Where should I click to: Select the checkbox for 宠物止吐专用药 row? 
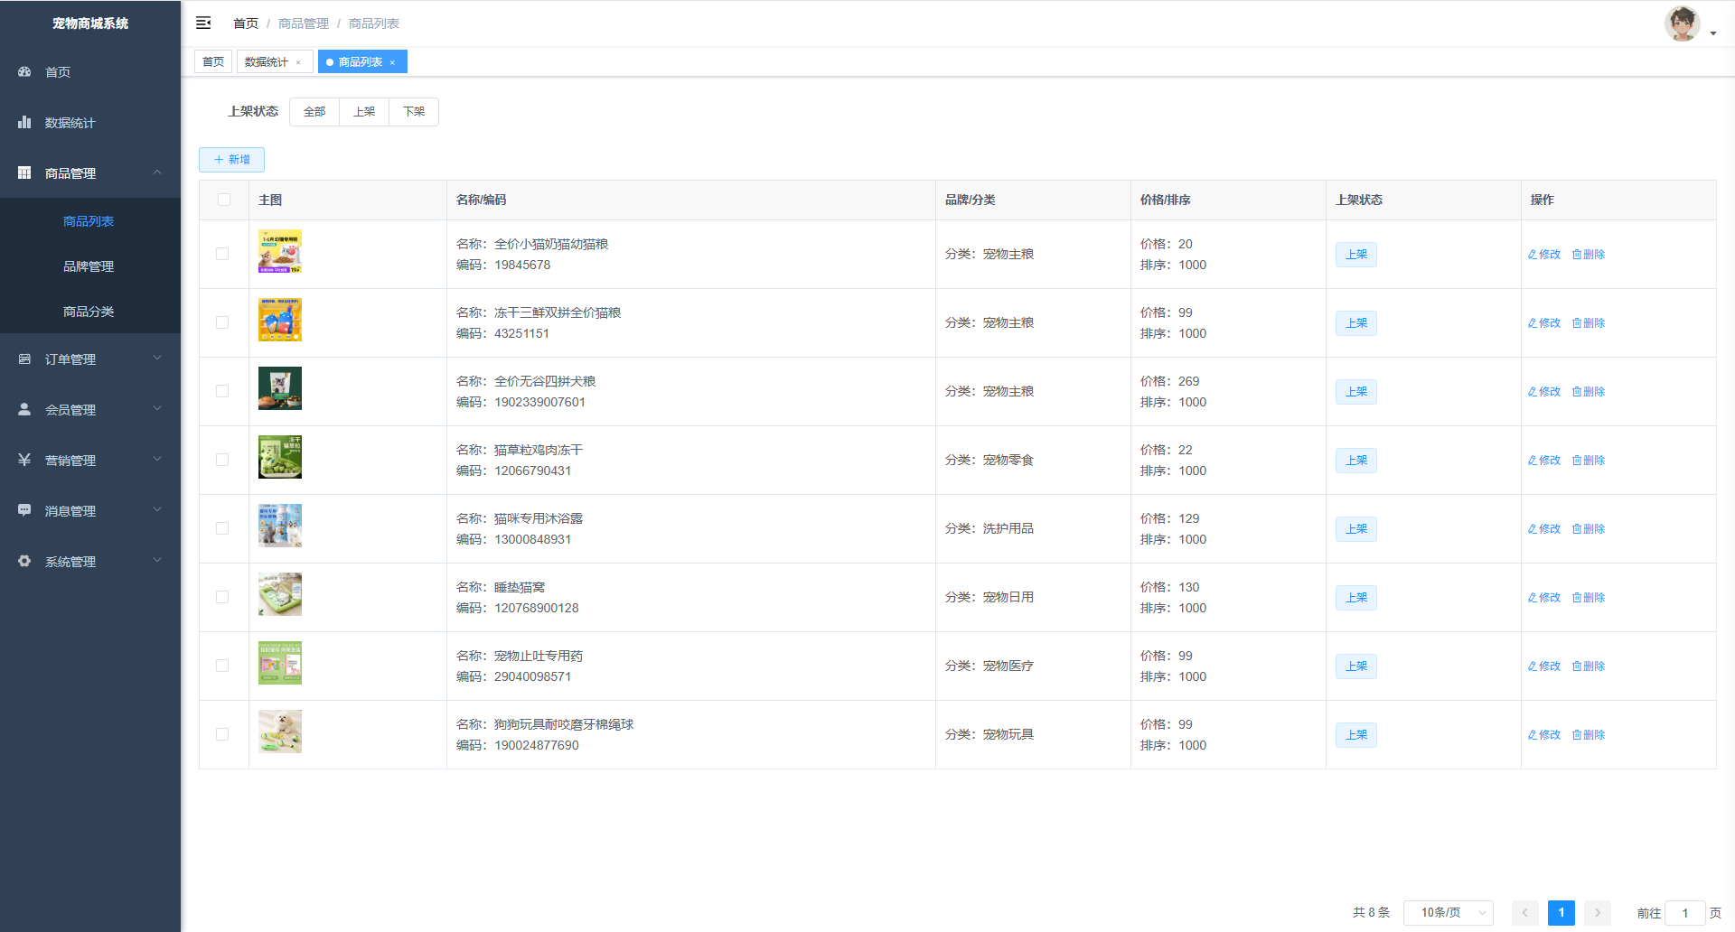222,666
